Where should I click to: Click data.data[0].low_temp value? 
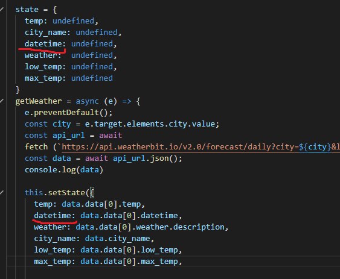pyautogui.click(x=129, y=250)
